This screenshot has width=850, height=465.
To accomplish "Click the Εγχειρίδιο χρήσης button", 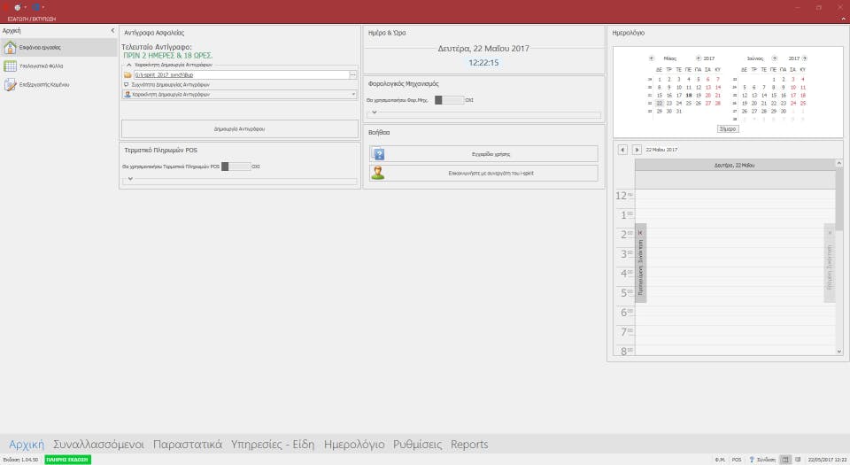I will (483, 154).
